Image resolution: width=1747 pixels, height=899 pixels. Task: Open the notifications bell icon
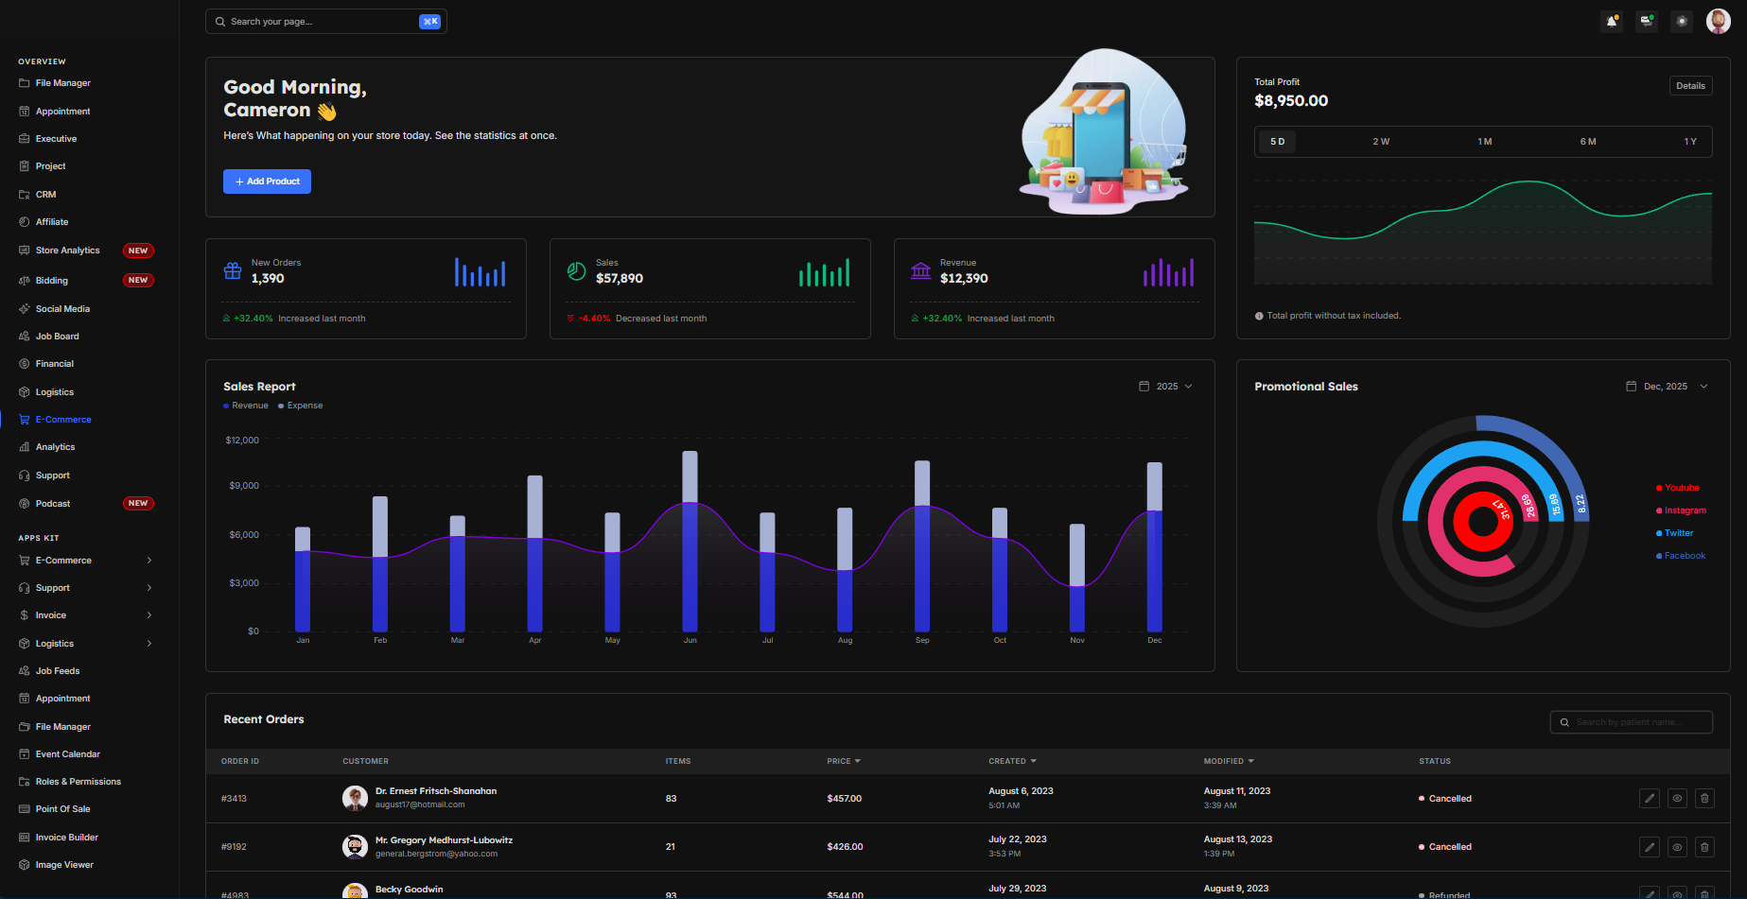pos(1612,21)
